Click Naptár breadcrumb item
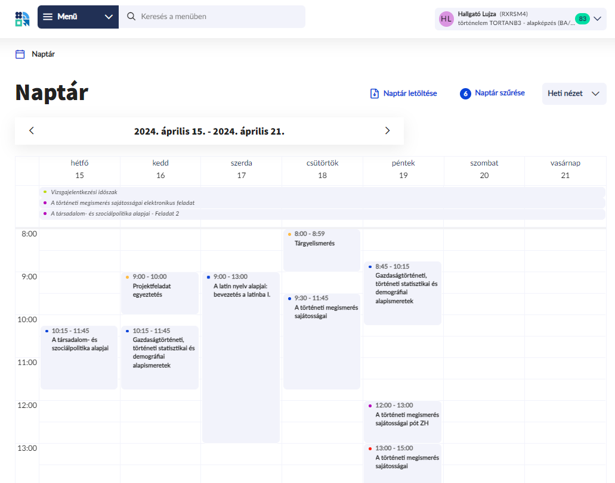This screenshot has height=483, width=615. [x=43, y=54]
